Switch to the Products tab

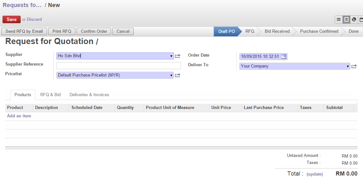23,95
